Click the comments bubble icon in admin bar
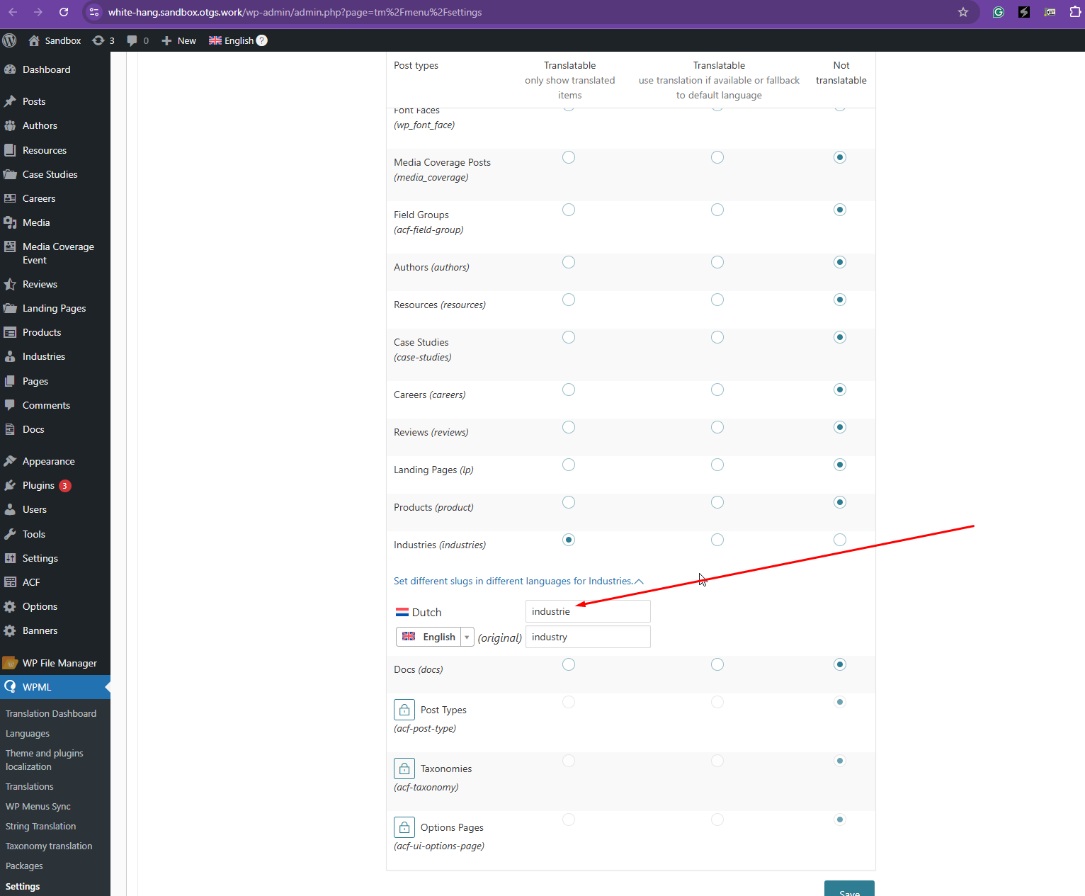Image resolution: width=1085 pixels, height=896 pixels. click(132, 40)
